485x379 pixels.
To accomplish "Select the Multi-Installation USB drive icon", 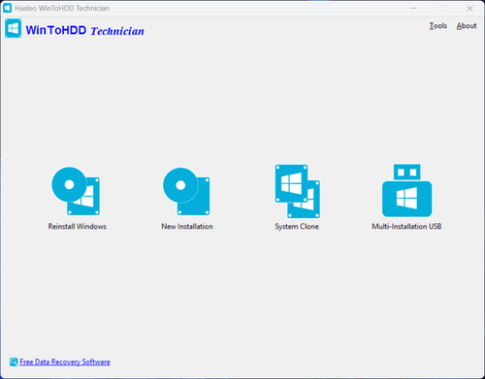I will (406, 190).
